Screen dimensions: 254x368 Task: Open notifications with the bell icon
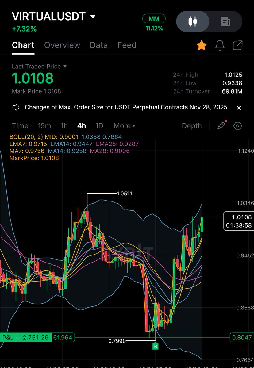click(220, 45)
